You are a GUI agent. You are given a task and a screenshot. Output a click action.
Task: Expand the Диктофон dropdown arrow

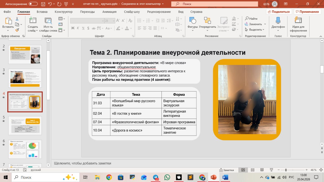pyautogui.click(x=278, y=31)
